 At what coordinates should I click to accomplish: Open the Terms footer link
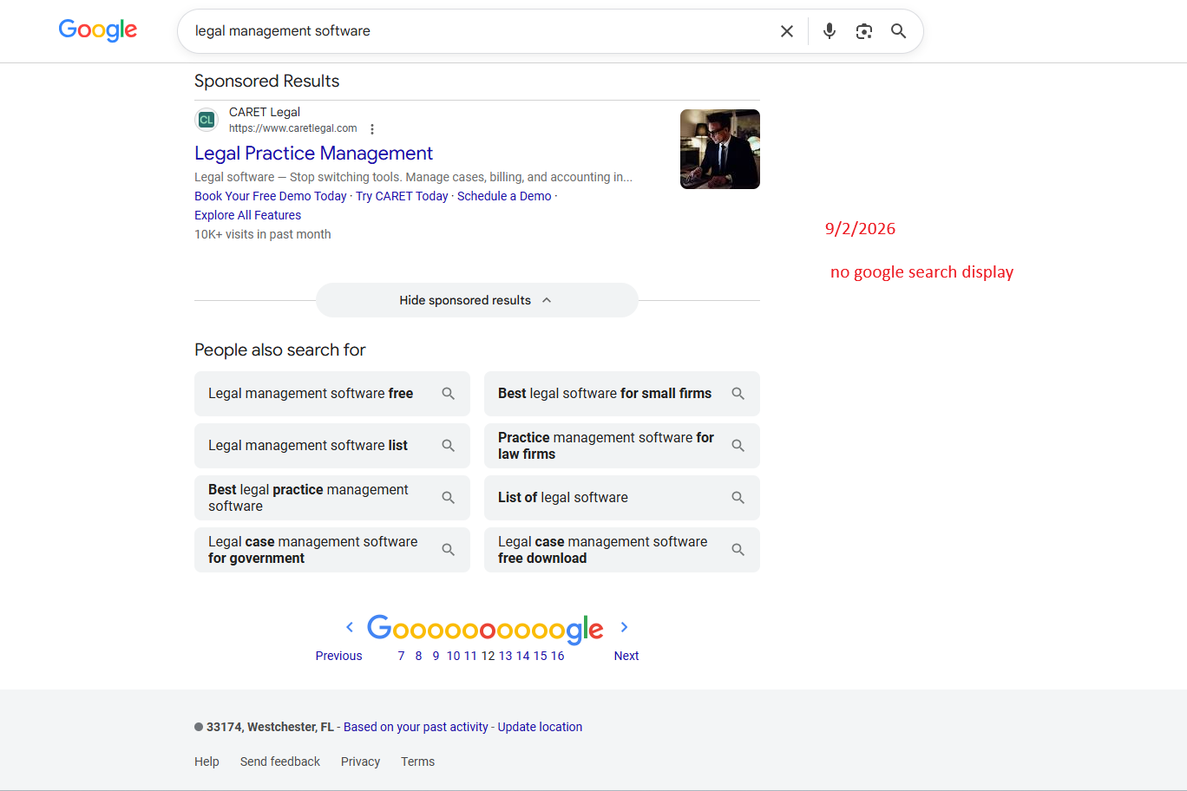click(x=417, y=762)
